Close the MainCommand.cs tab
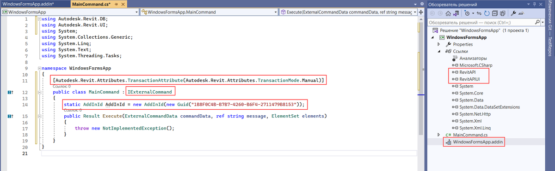 click(x=123, y=4)
